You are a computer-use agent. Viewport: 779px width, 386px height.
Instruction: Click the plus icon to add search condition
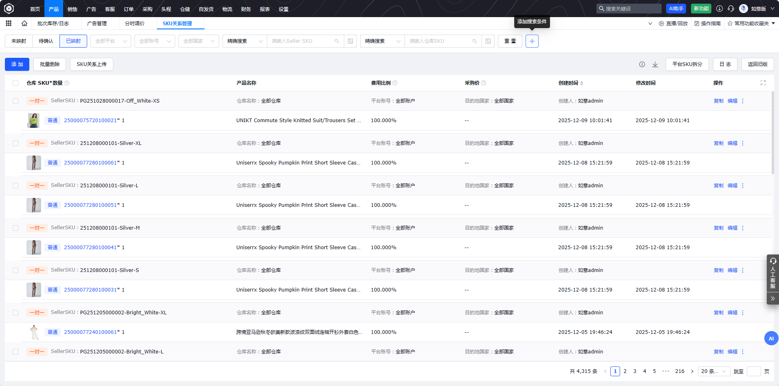pos(532,41)
